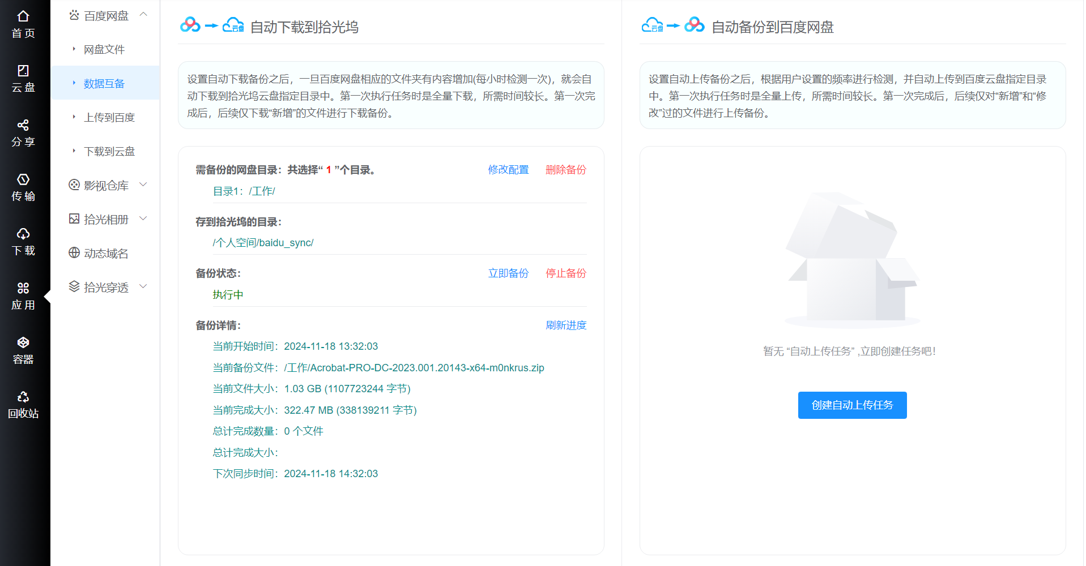Click 刷新进度 link
1086x566 pixels.
(x=565, y=325)
